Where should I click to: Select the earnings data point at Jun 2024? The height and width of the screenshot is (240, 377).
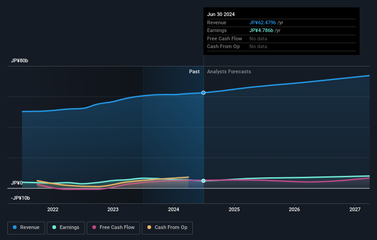click(x=203, y=181)
